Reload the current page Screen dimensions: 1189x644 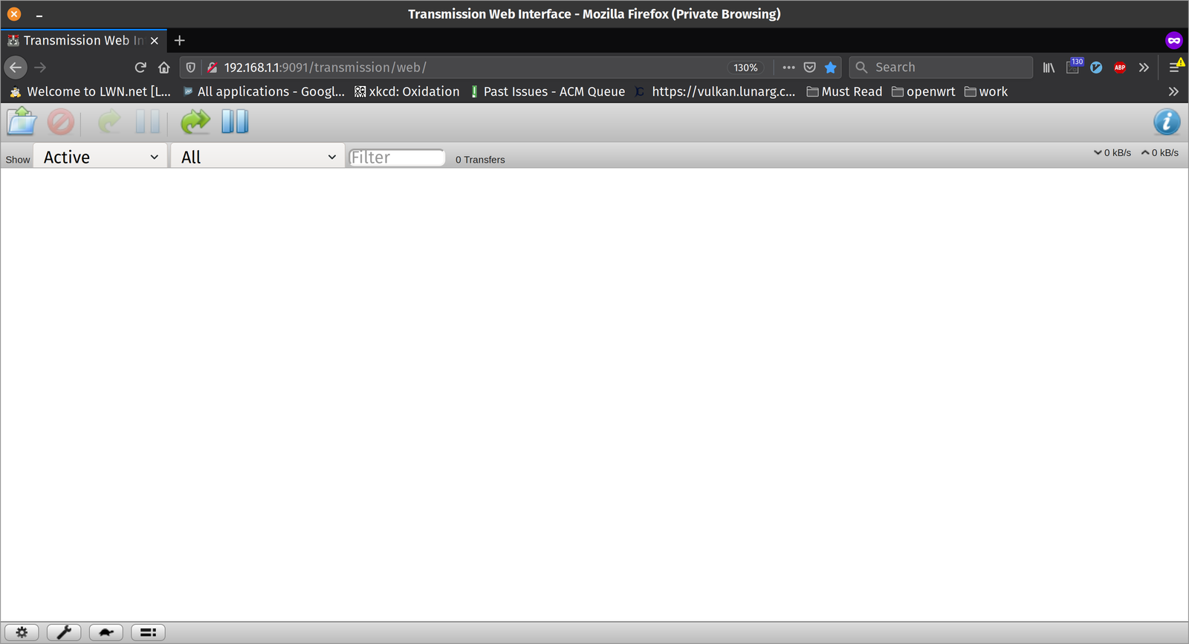pos(140,68)
